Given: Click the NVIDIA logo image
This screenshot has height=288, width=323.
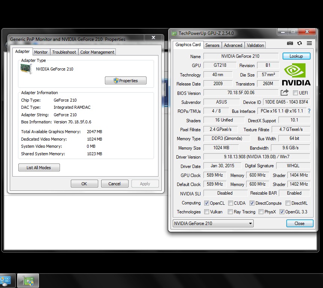Looking at the screenshot, I should tap(296, 74).
